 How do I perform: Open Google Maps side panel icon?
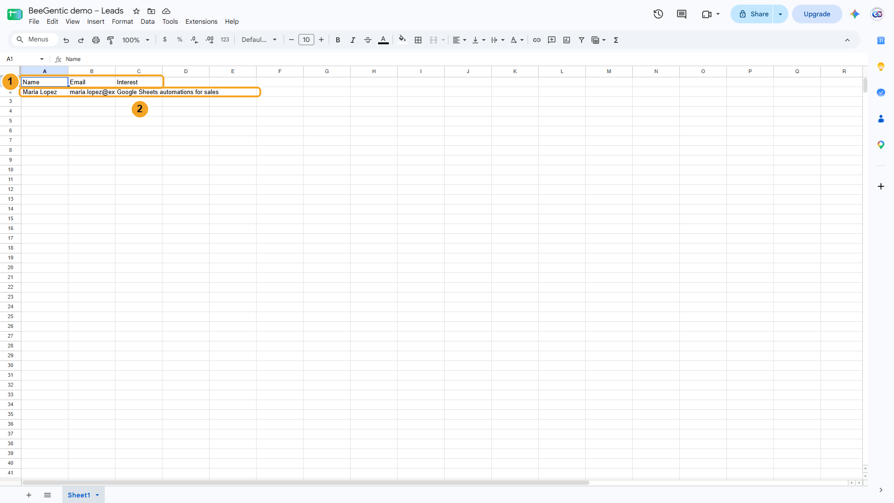tap(881, 145)
